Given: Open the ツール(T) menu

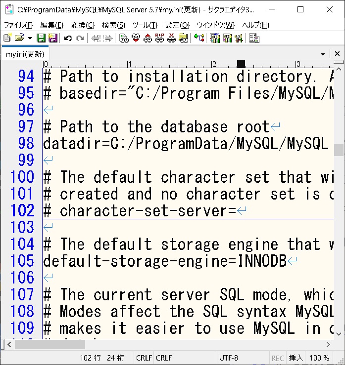Looking at the screenshot, I should (145, 25).
